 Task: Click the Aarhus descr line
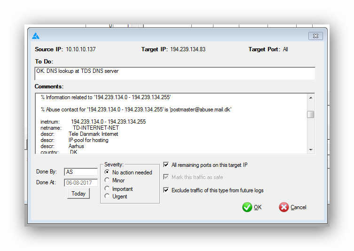(63, 146)
